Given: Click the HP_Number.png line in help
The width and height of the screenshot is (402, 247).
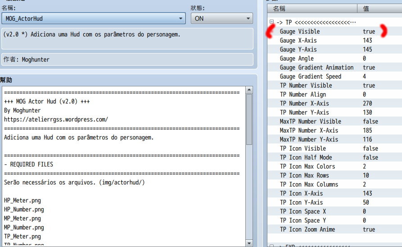Looking at the screenshot, I should coord(24,209).
